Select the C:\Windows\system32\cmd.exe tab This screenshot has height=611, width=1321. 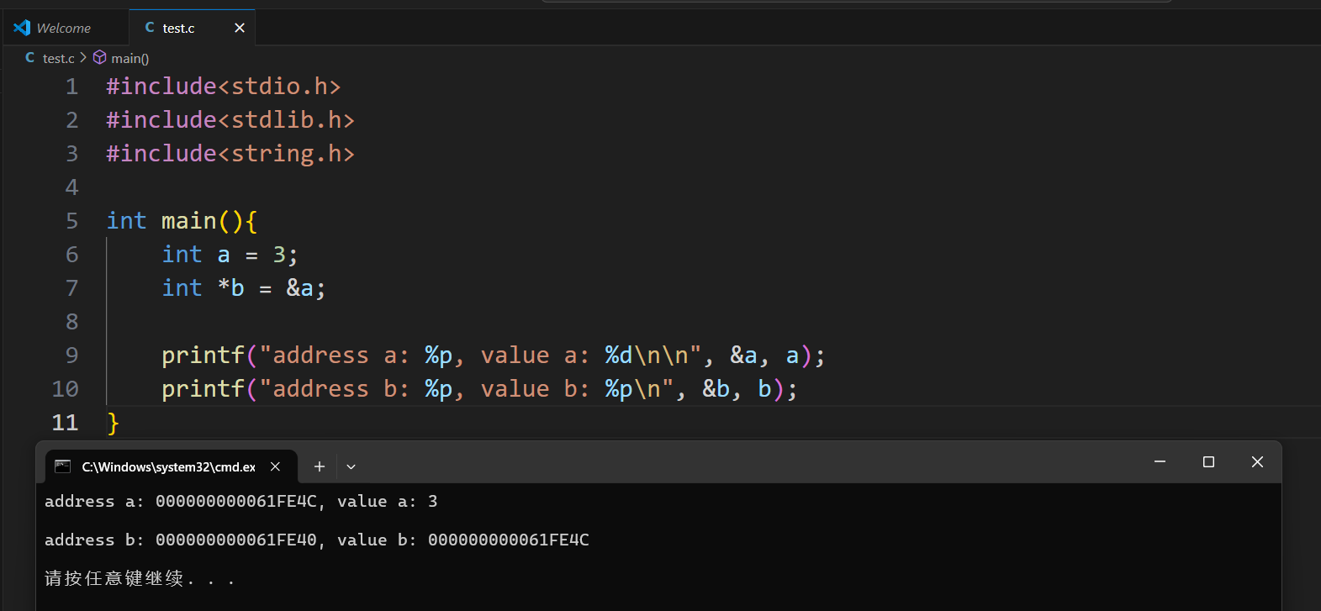click(x=168, y=466)
